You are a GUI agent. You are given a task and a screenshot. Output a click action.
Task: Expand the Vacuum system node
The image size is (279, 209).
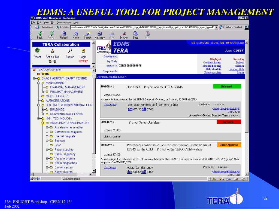[47, 158]
